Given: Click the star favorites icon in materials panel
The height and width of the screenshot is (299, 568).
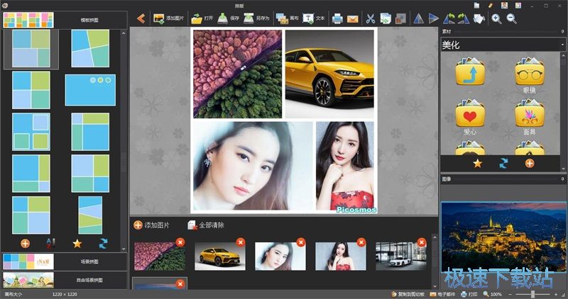Looking at the screenshot, I should pos(478,163).
